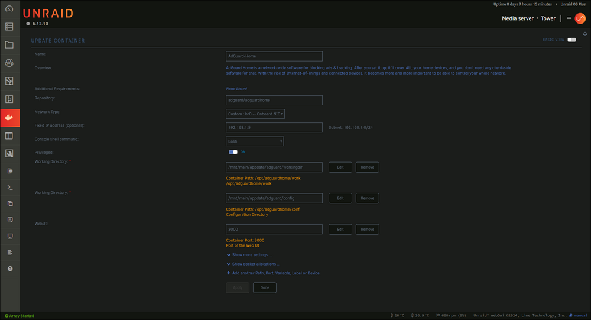Open the Dashboard gauge icon in sidebar
The image size is (591, 320).
9,8
